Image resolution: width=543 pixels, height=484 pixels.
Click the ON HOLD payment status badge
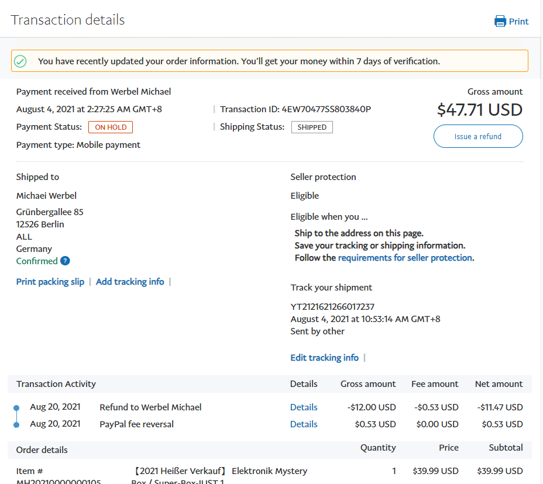pos(111,127)
